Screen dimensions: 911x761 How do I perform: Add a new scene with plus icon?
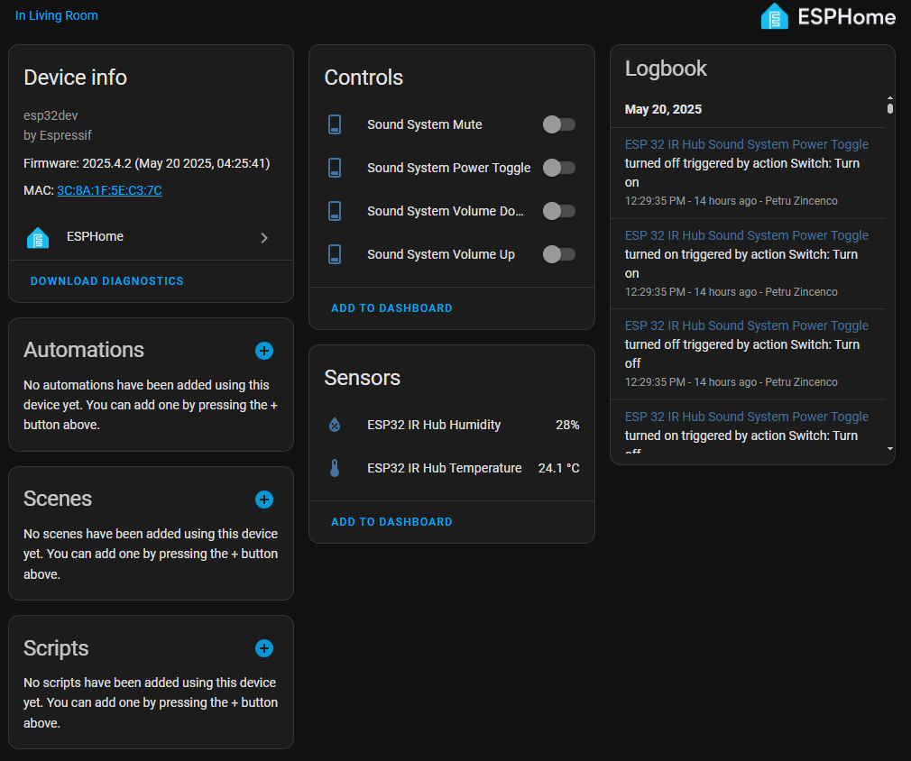(x=264, y=500)
